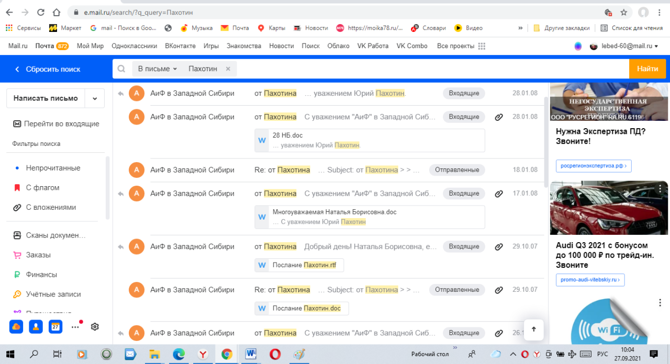Bookmark this page with the star icon
The width and height of the screenshot is (670, 364).
[623, 12]
